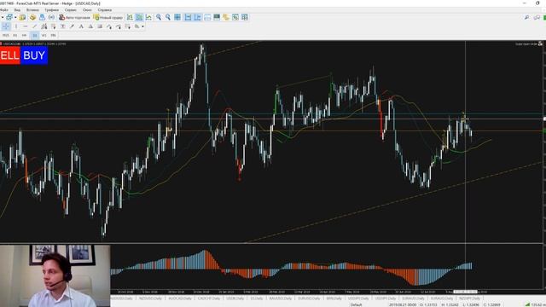Select the H1 timeframe
546x307 pixels.
15,35
